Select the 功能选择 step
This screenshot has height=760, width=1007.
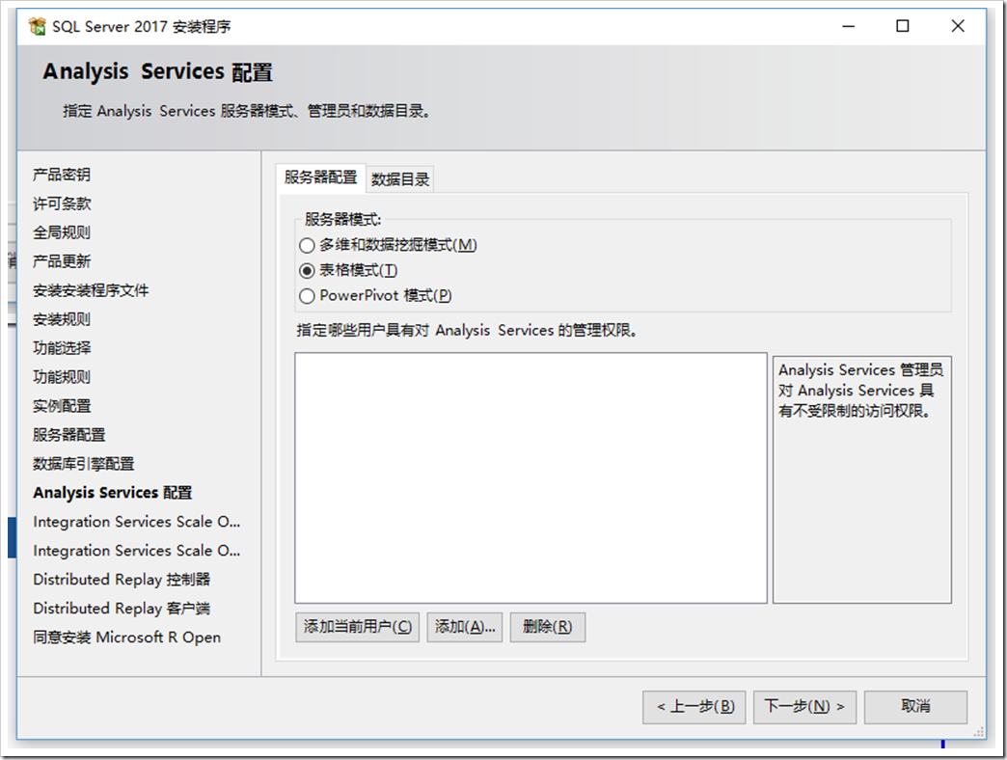(x=62, y=348)
